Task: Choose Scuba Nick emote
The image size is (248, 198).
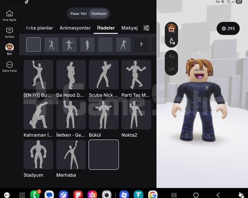Action: tap(103, 74)
